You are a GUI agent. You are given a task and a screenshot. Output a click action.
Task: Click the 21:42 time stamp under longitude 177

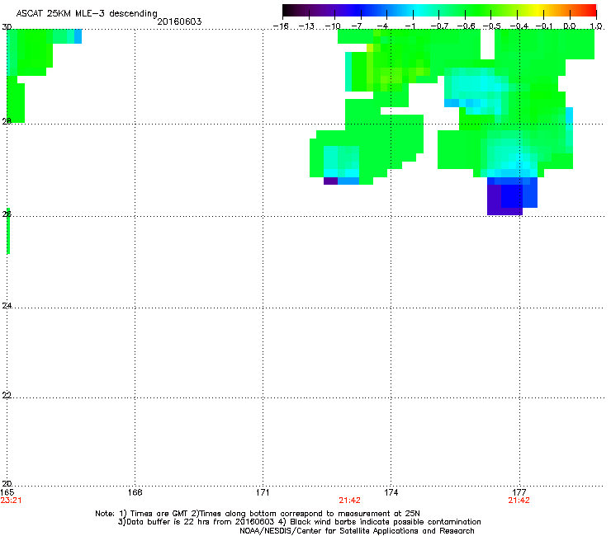(519, 501)
